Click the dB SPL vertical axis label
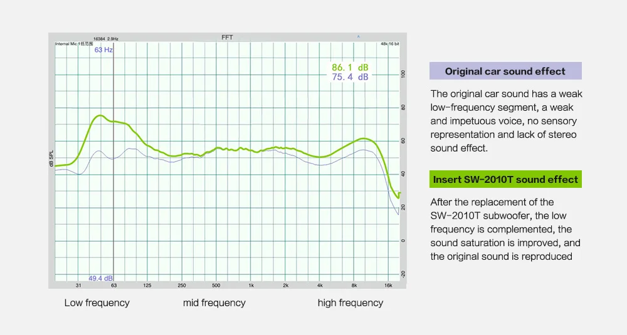627x335 pixels. tap(51, 158)
